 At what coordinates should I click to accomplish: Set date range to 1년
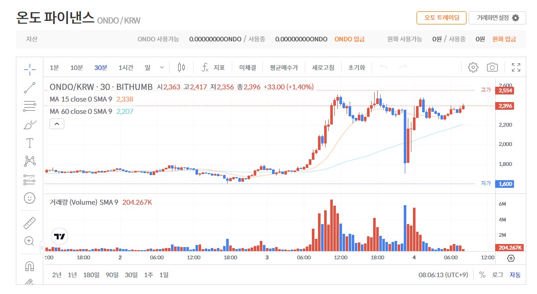pos(72,275)
